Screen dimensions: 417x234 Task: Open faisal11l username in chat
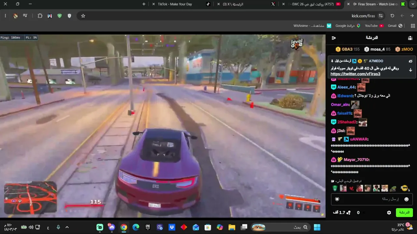[x=344, y=113]
